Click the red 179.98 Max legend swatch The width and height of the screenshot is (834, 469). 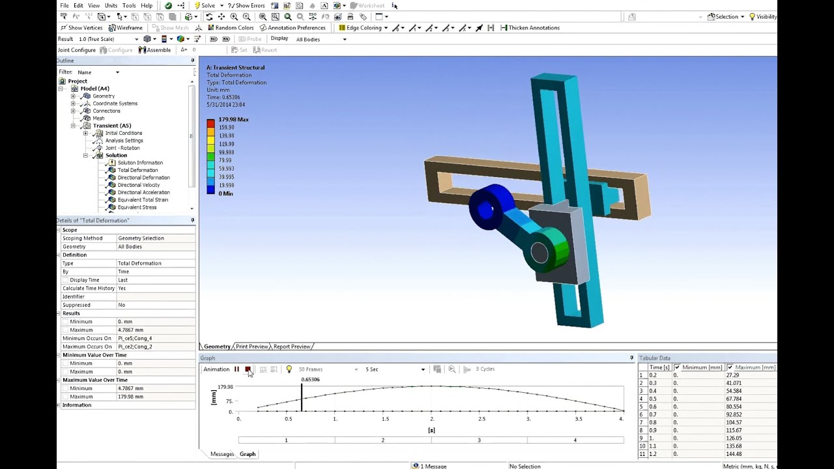point(210,123)
